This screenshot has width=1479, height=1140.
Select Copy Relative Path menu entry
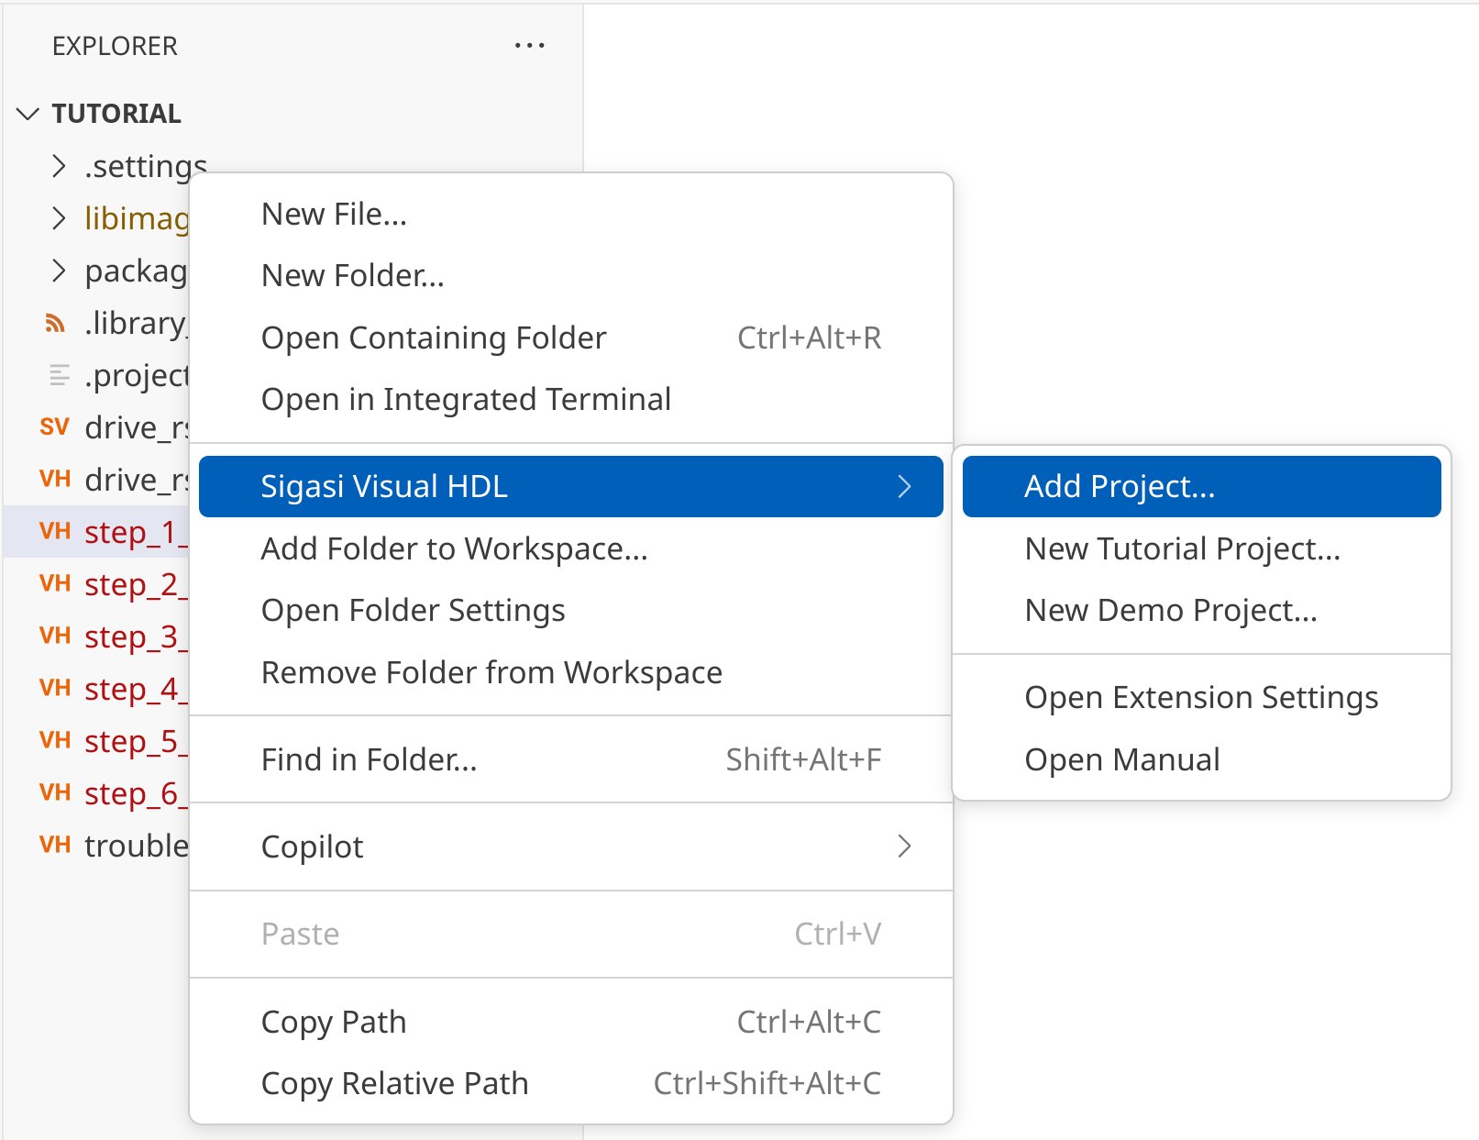(x=394, y=1084)
